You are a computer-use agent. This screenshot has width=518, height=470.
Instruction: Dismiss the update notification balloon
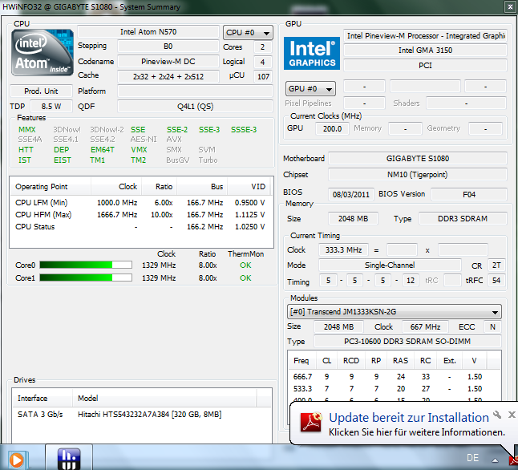tap(512, 415)
